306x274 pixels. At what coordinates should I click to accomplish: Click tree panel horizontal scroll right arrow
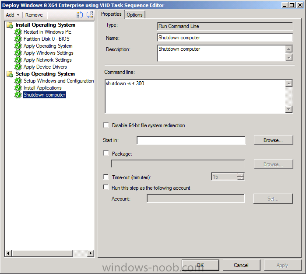pyautogui.click(x=90, y=253)
